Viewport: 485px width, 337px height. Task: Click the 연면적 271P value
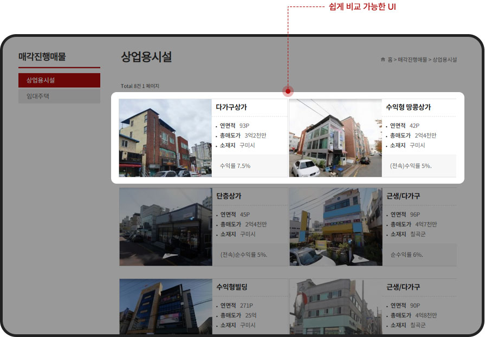click(x=247, y=306)
